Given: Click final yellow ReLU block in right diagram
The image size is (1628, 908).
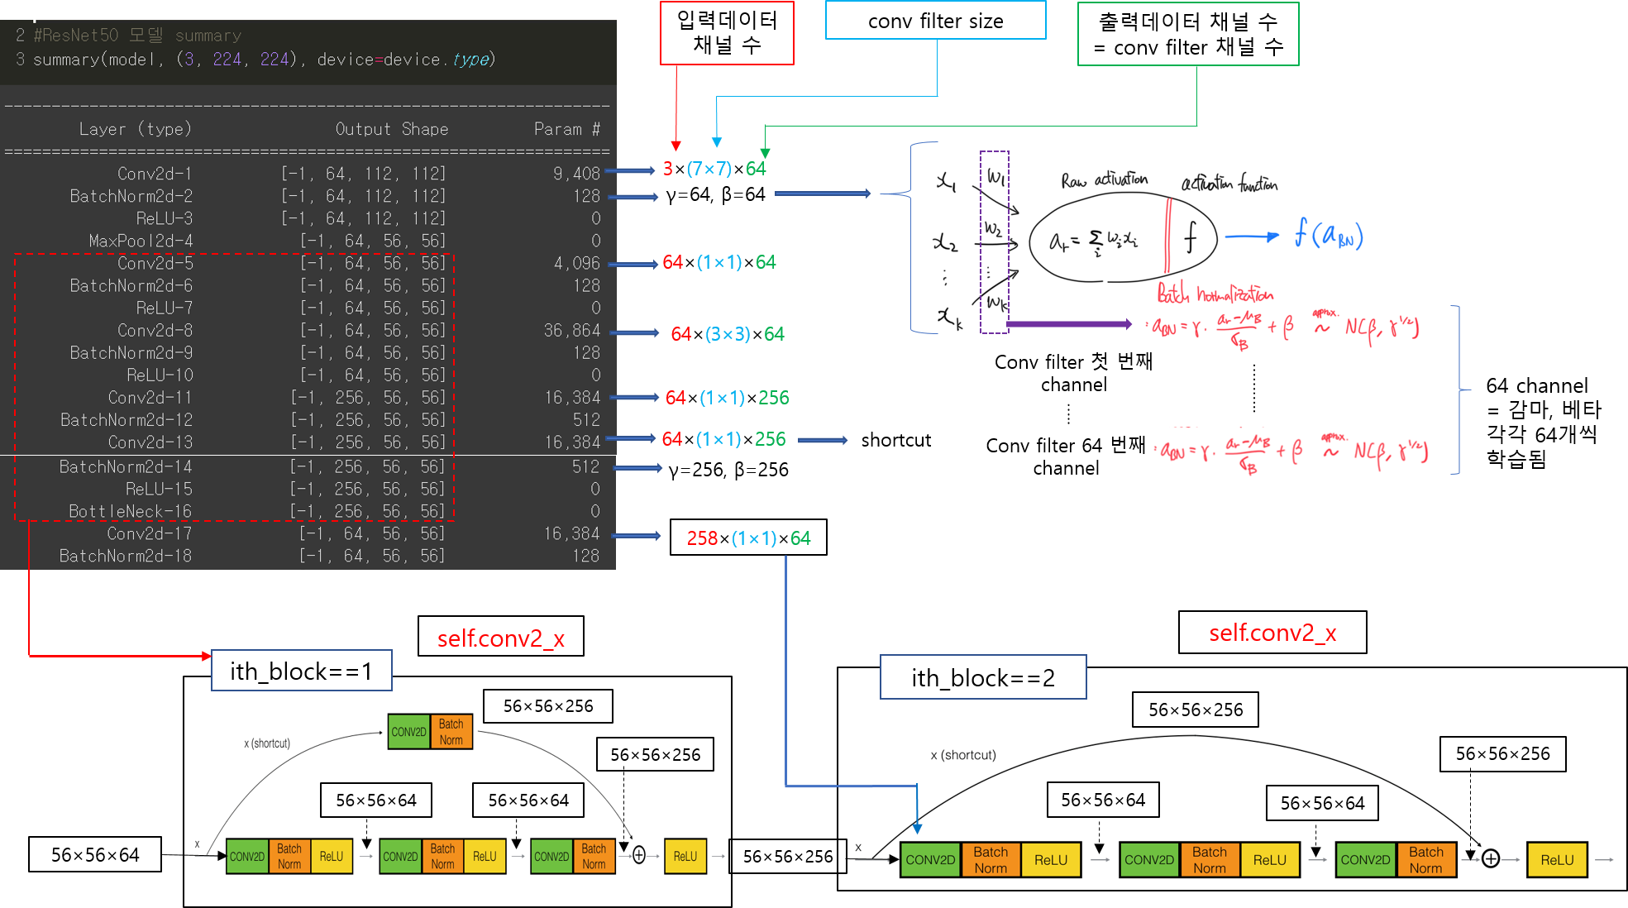Looking at the screenshot, I should 1556,860.
